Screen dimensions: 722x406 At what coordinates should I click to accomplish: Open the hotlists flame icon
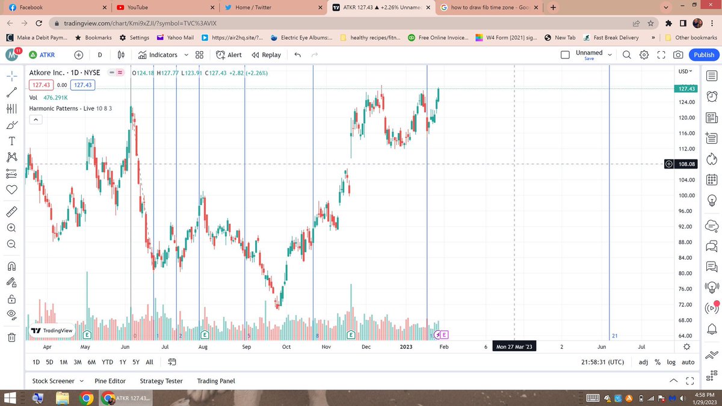[x=711, y=159]
